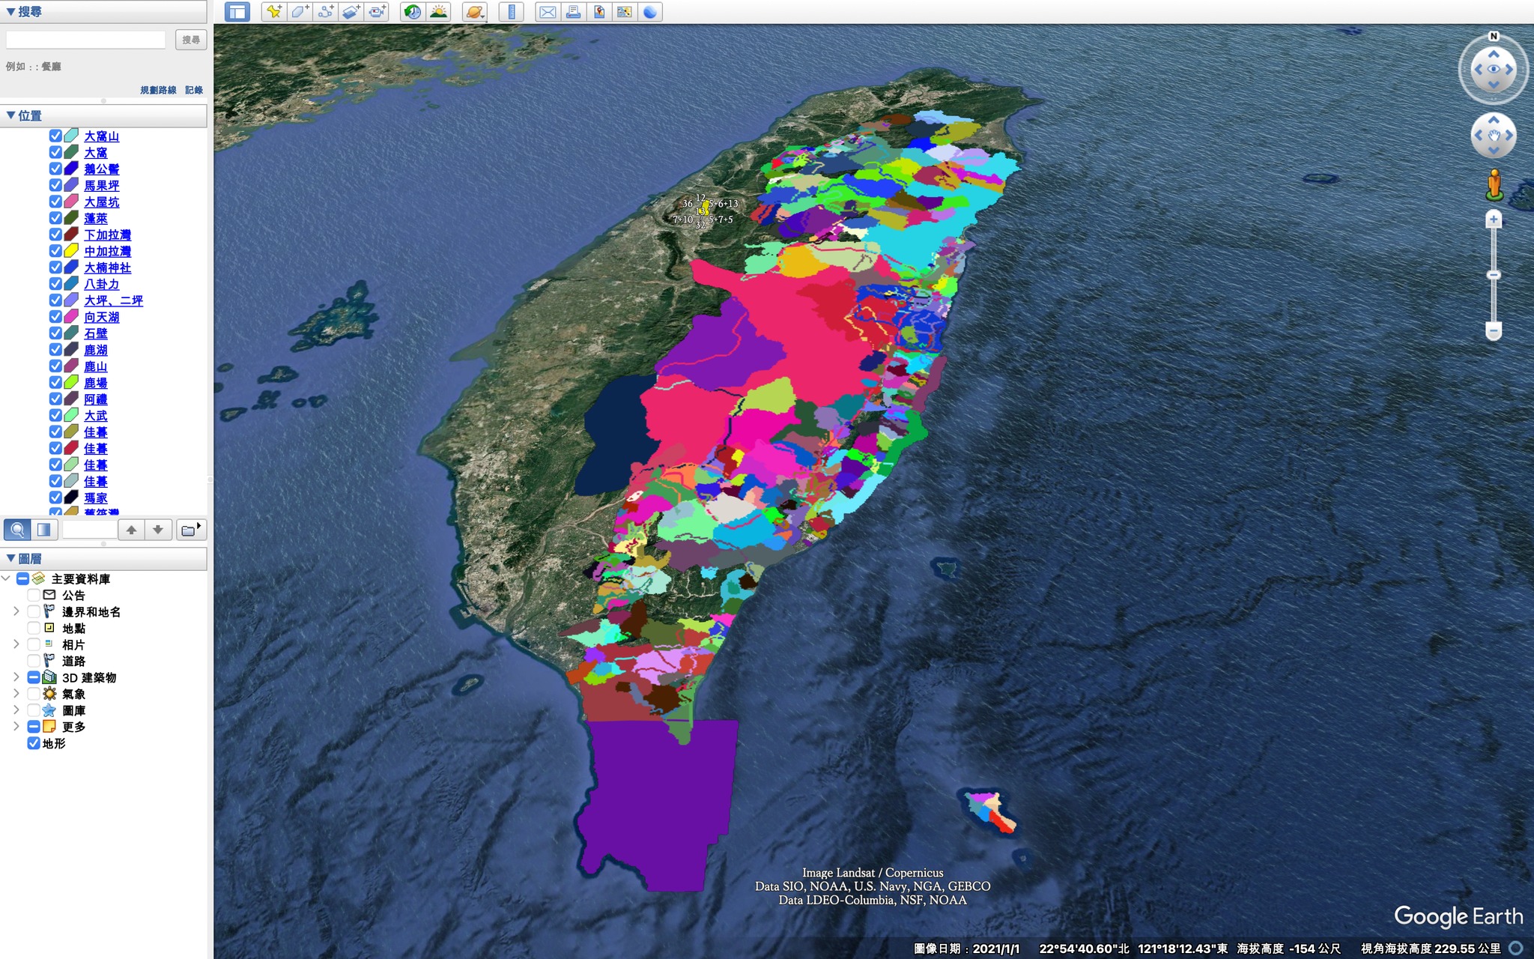This screenshot has width=1534, height=959.
Task: Click the zoom slider plus end
Action: click(x=1494, y=220)
